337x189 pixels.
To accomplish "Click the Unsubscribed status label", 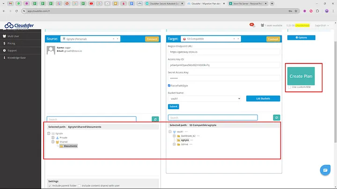I will tap(302, 25).
